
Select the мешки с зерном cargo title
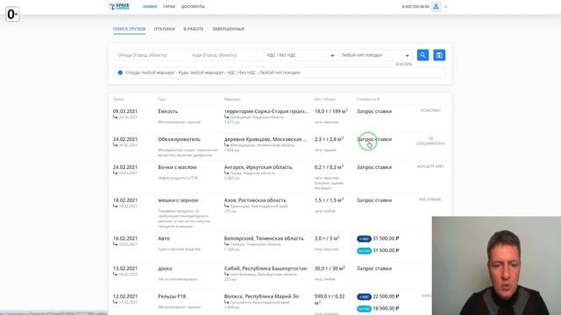[x=178, y=200]
